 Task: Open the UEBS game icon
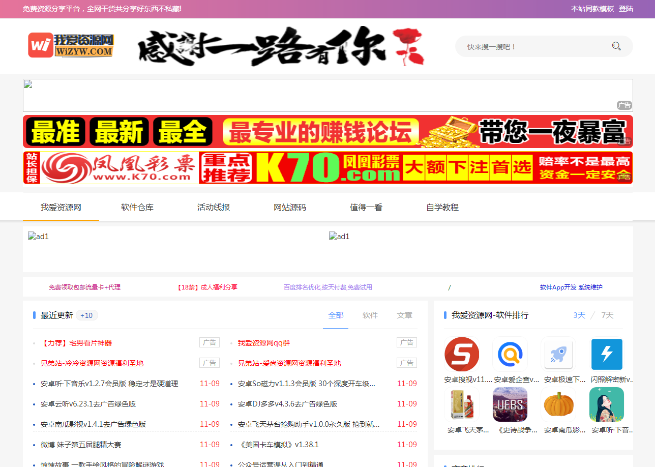click(x=510, y=404)
